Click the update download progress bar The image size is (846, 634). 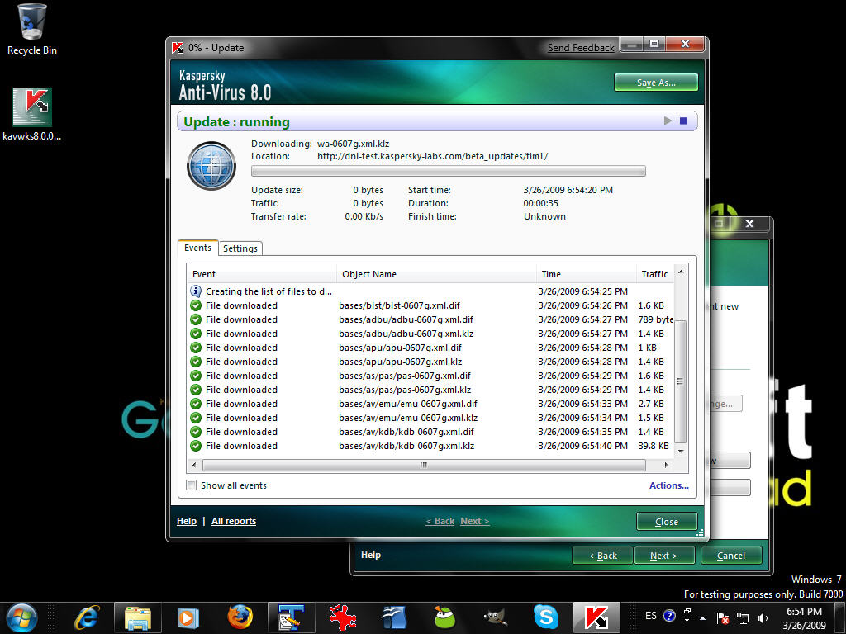click(x=449, y=171)
